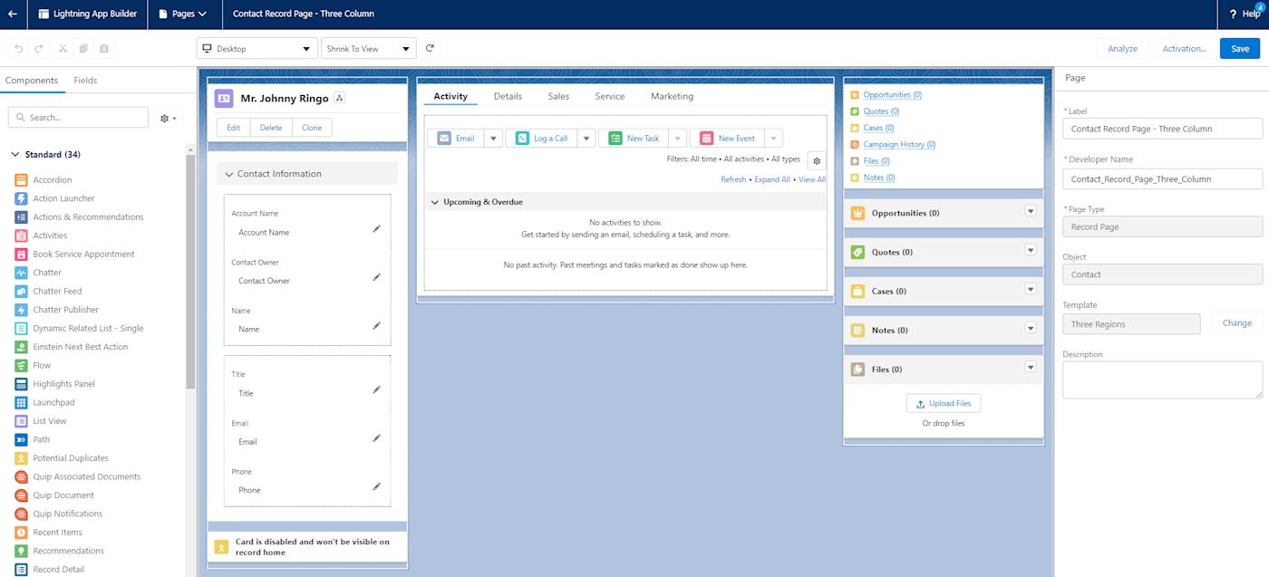The image size is (1269, 577).
Task: Click the Clone button
Action: (312, 128)
